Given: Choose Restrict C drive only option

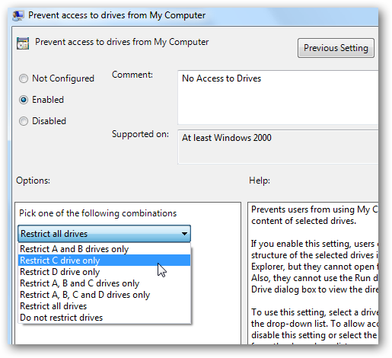Looking at the screenshot, I should tap(104, 261).
